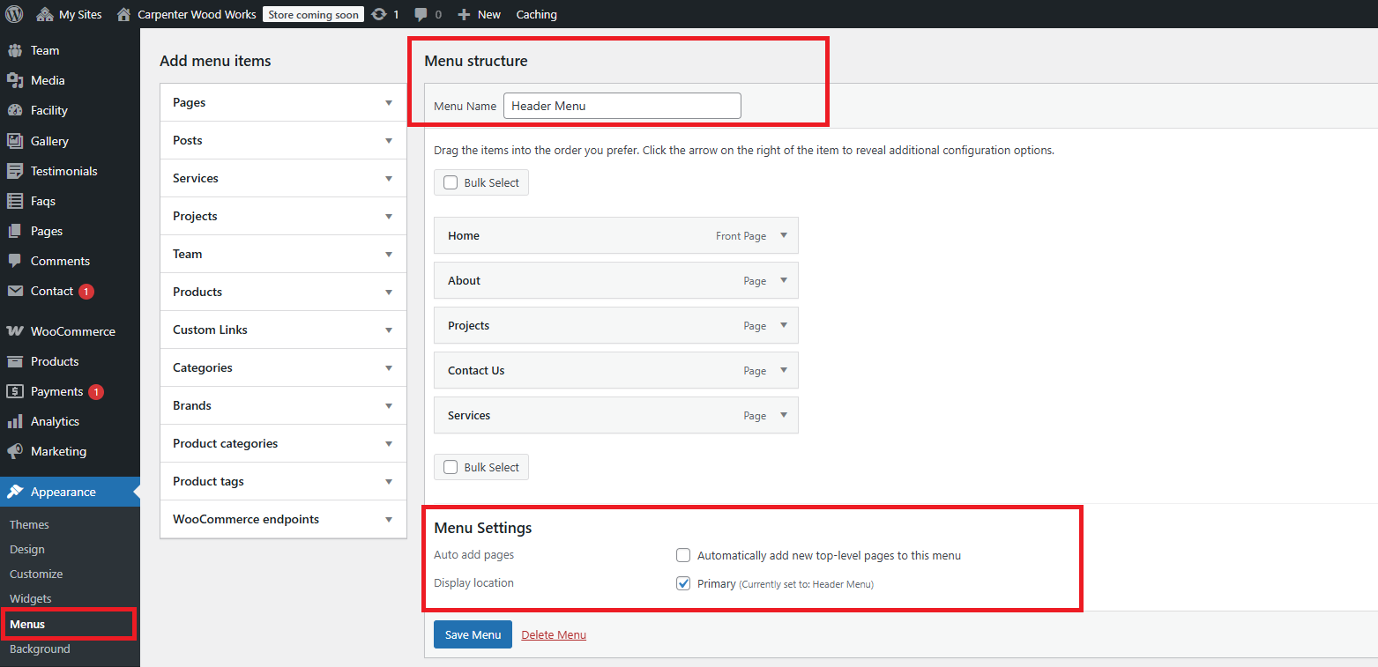Tick the top Bulk Select checkbox
Screen dimensions: 1378x667
click(x=451, y=182)
